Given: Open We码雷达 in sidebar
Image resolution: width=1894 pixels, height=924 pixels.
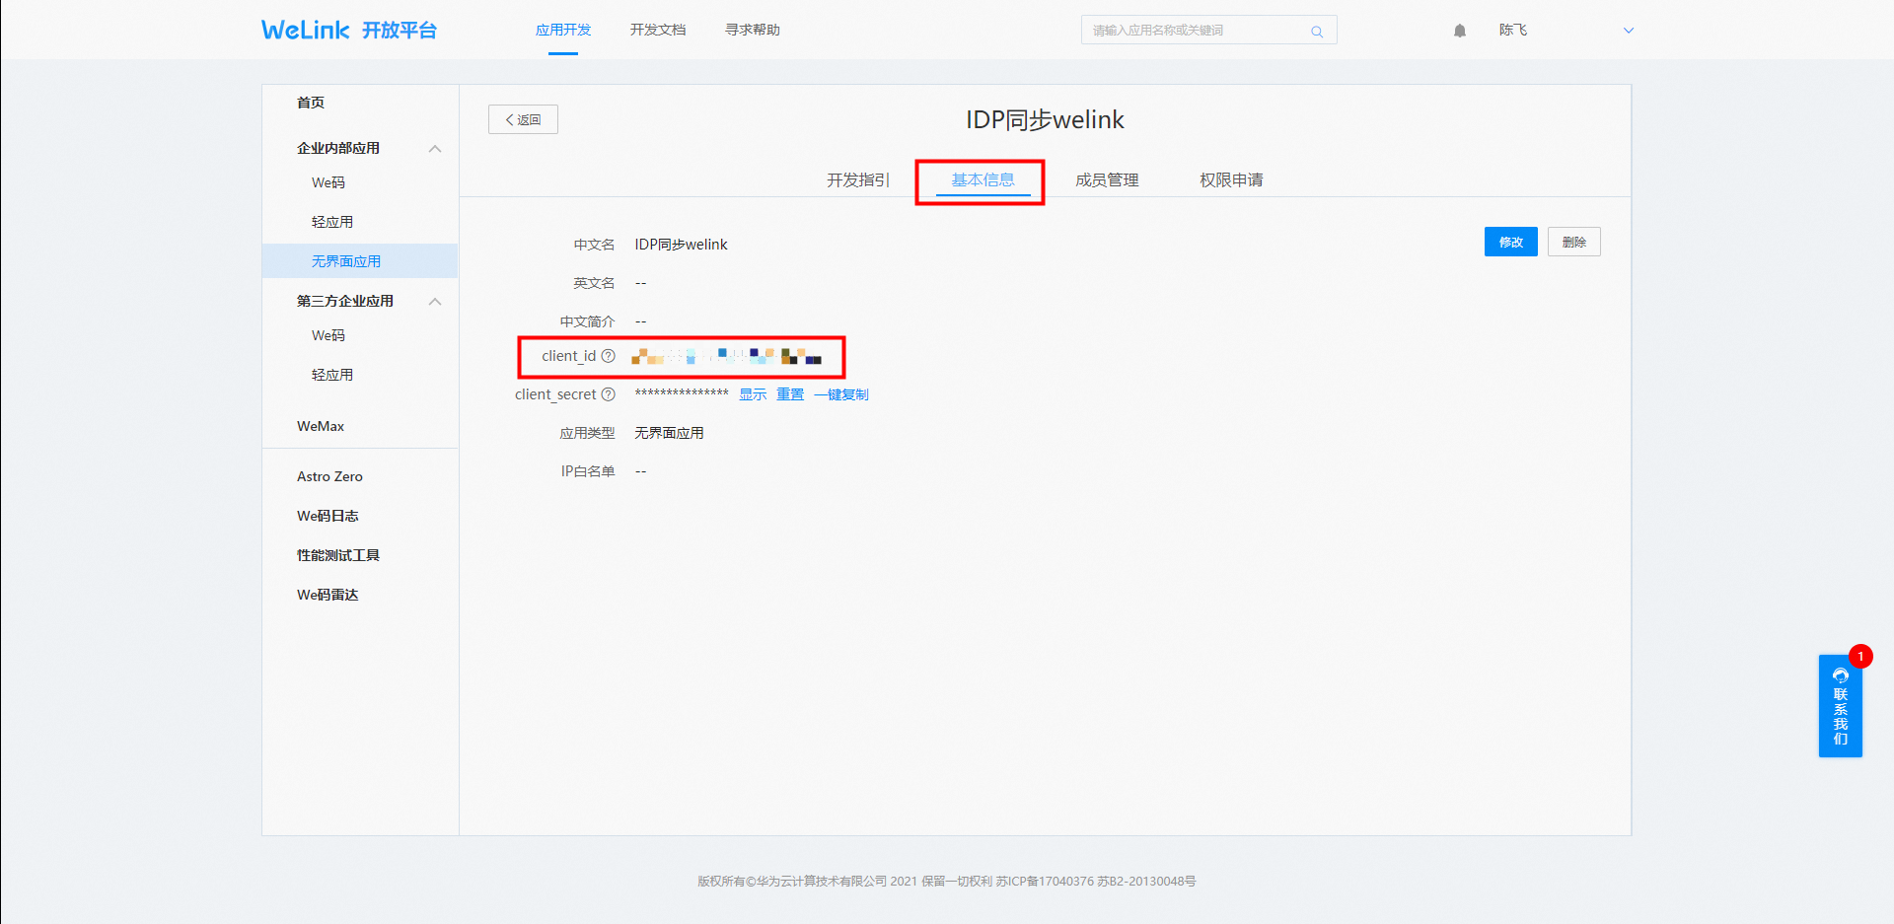Looking at the screenshot, I should click(328, 595).
